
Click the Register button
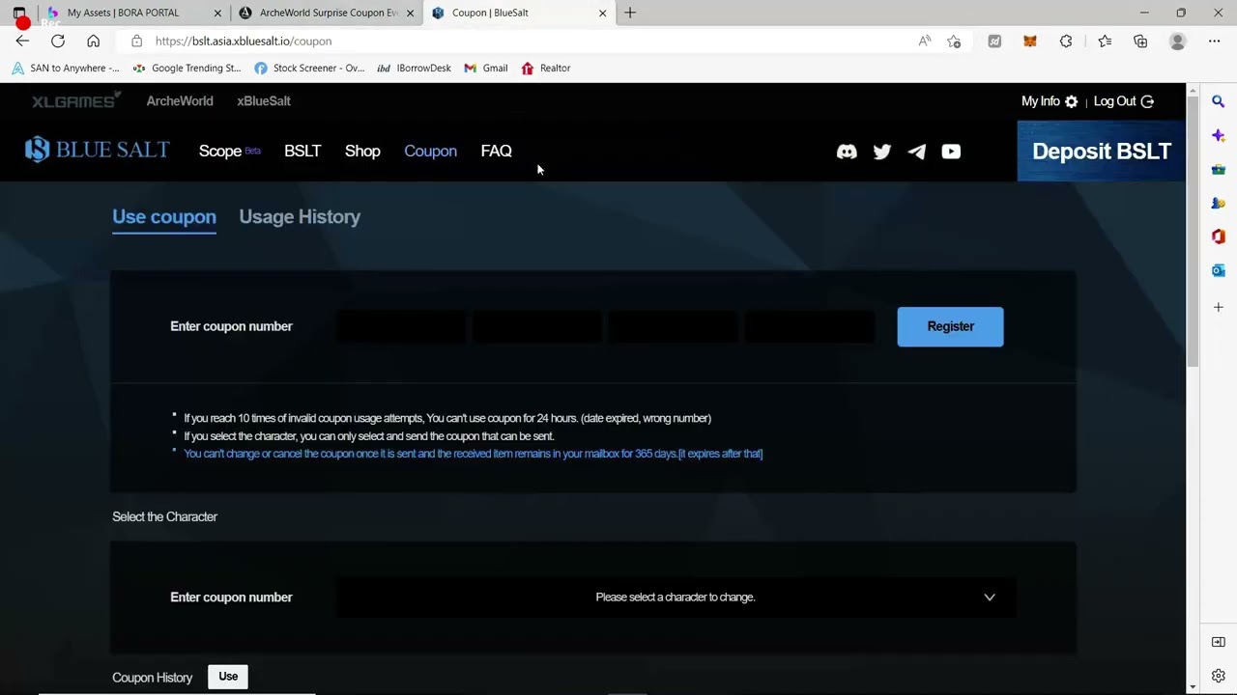pos(950,326)
